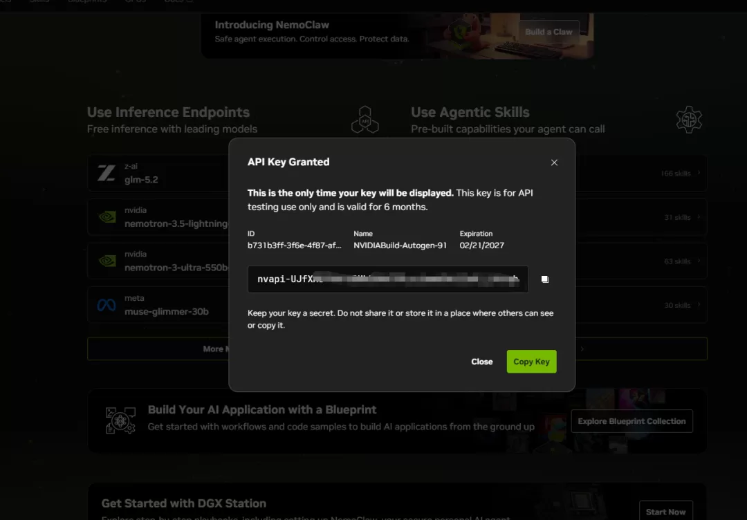This screenshot has width=747, height=520.
Task: Click the nvidia nemotron-3.5-lightning logo icon
Action: click(107, 216)
